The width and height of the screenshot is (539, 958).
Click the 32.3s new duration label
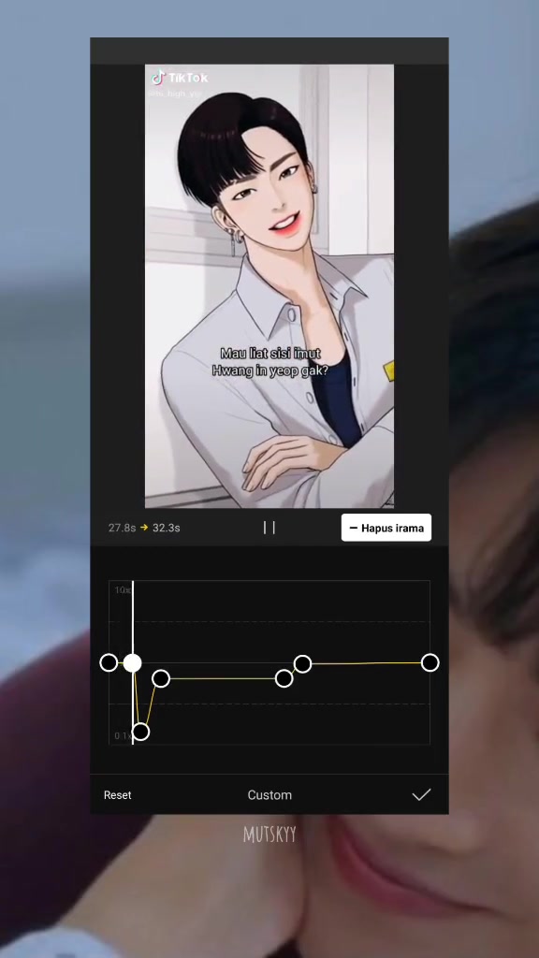pos(167,528)
